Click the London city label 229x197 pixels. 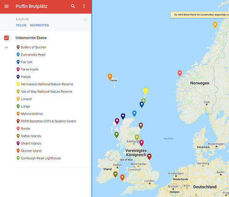click(149, 181)
